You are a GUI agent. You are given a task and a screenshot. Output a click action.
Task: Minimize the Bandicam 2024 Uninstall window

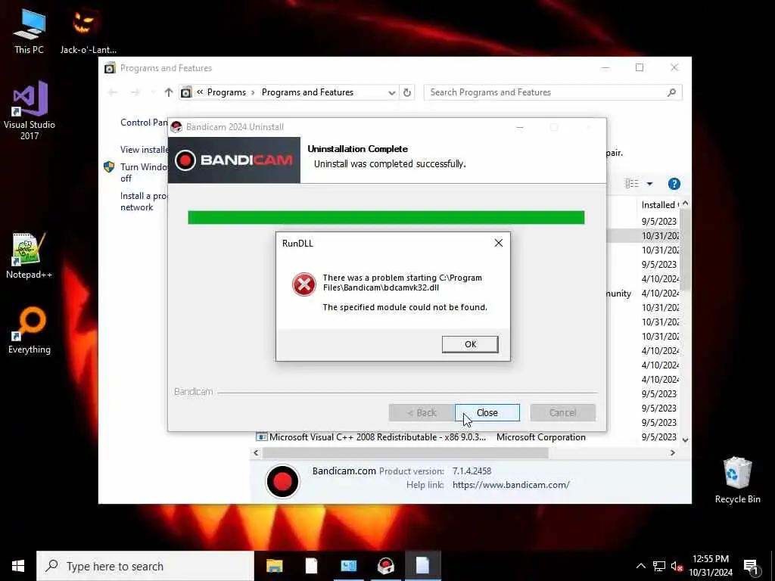pyautogui.click(x=519, y=127)
